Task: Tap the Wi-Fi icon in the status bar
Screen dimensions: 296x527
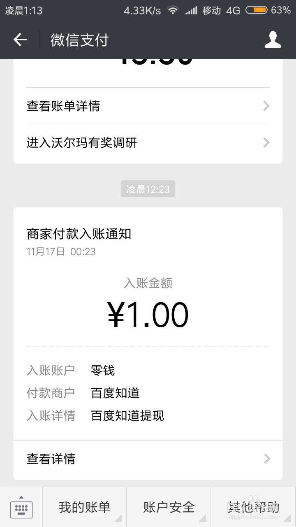Action: pos(173,10)
